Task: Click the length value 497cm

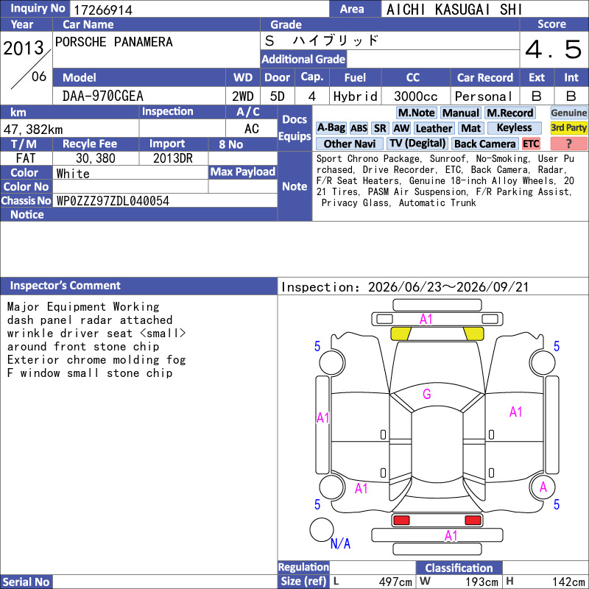Action: coord(395,582)
